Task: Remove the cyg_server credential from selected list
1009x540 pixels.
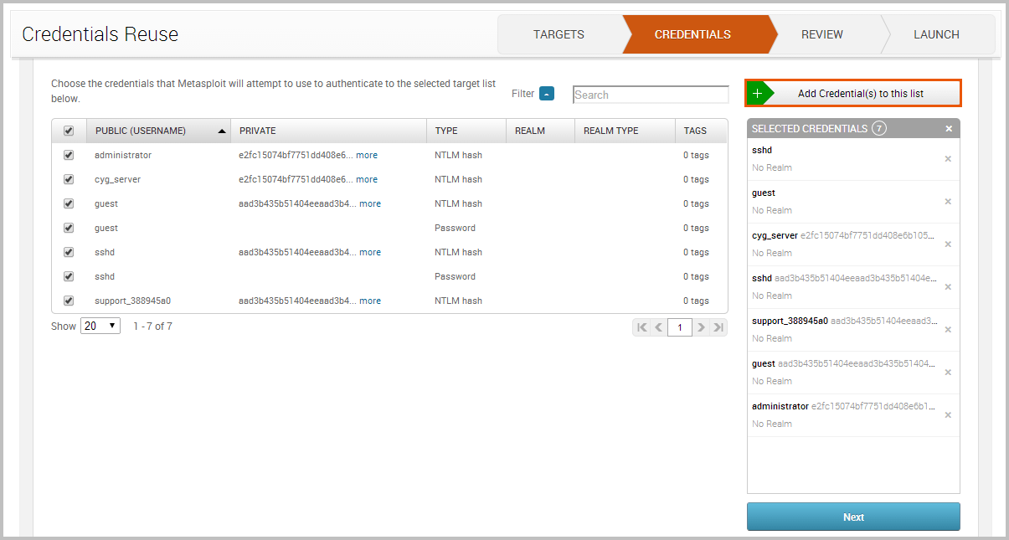Action: [x=948, y=244]
